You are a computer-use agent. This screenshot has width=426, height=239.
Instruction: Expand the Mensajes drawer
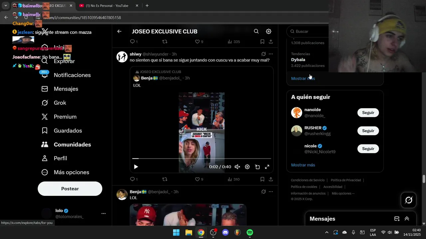(x=407, y=219)
